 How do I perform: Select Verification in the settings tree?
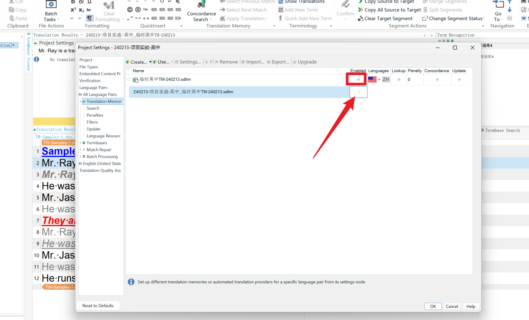click(x=90, y=81)
